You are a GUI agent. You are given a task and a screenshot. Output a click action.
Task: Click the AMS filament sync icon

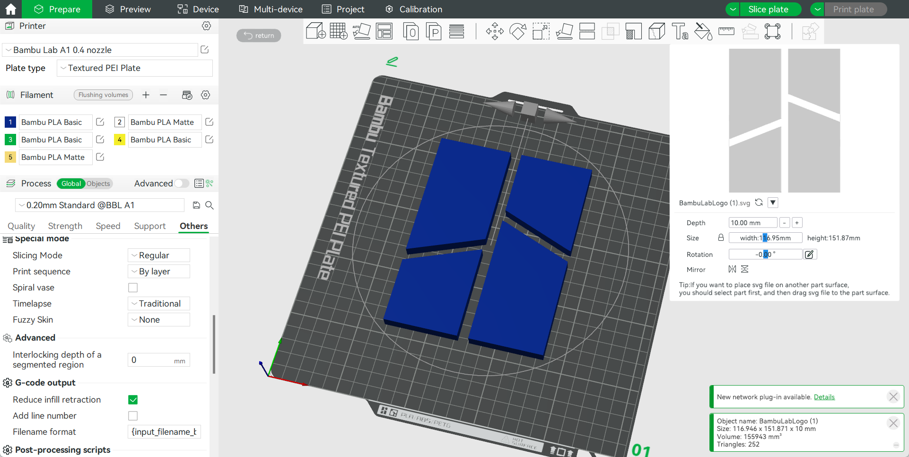click(x=187, y=95)
